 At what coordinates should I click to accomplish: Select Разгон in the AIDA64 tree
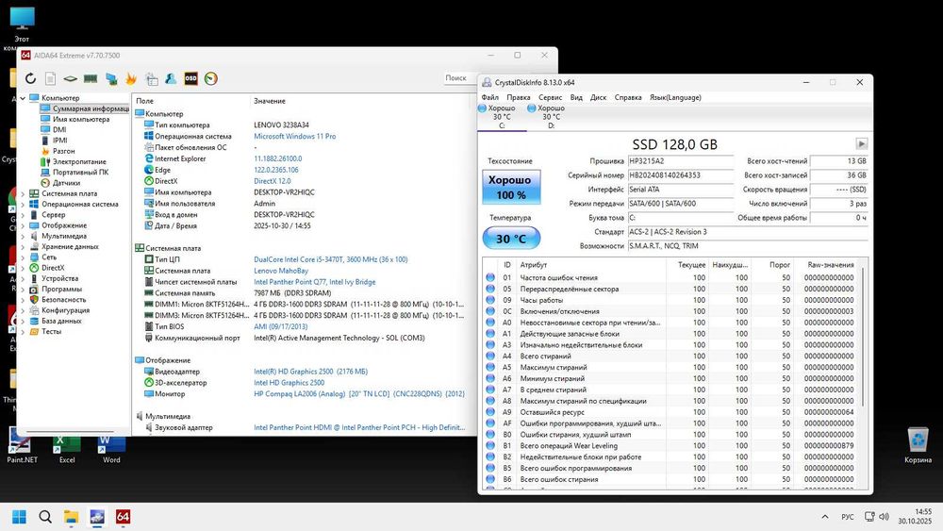(63, 151)
